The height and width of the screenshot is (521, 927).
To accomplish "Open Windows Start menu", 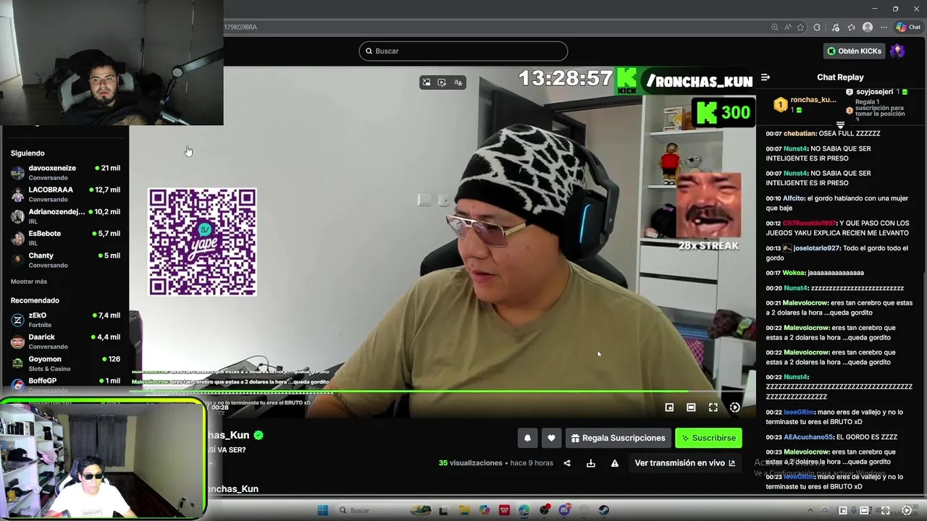I will coord(323,510).
